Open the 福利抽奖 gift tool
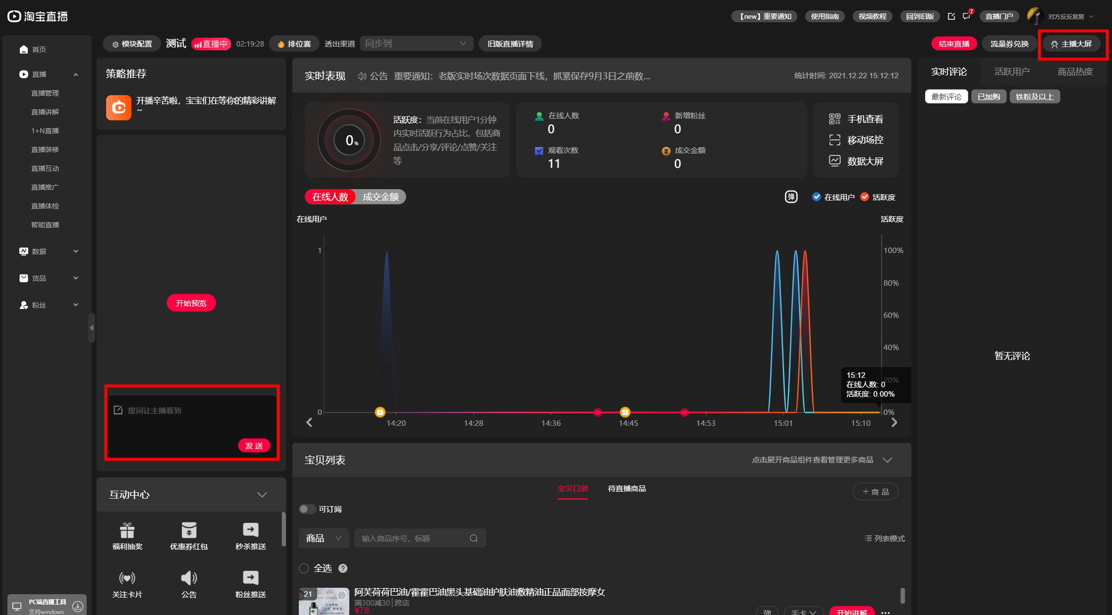Image resolution: width=1112 pixels, height=615 pixels. click(127, 536)
